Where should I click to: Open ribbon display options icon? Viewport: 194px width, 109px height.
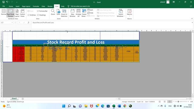coord(174,2)
